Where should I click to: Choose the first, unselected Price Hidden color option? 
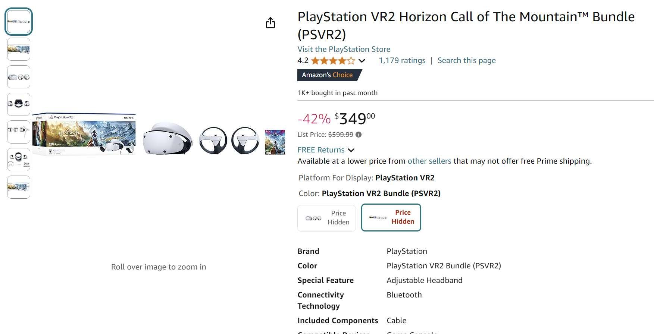(x=326, y=218)
